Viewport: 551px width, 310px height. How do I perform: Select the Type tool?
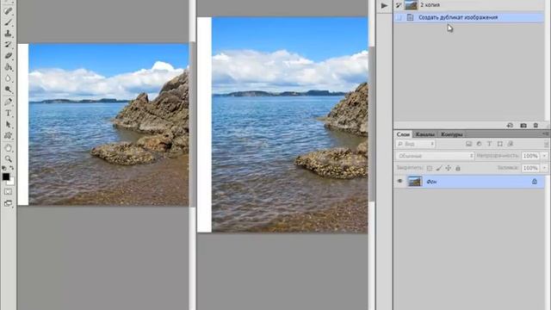pyautogui.click(x=8, y=113)
